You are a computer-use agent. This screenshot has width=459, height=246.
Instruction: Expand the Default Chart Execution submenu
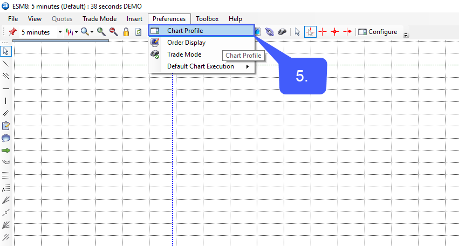(x=201, y=66)
